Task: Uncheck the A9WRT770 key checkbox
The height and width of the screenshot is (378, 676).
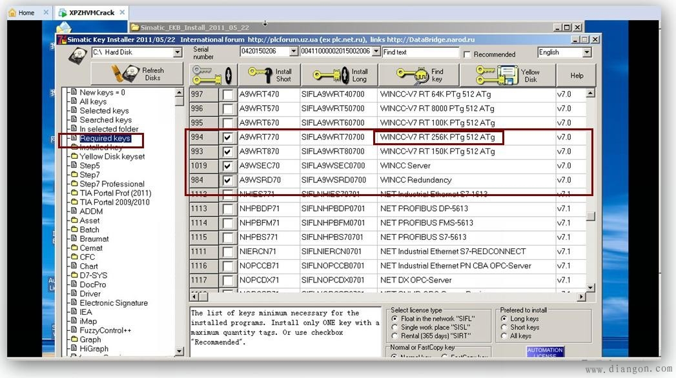Action: tap(228, 137)
